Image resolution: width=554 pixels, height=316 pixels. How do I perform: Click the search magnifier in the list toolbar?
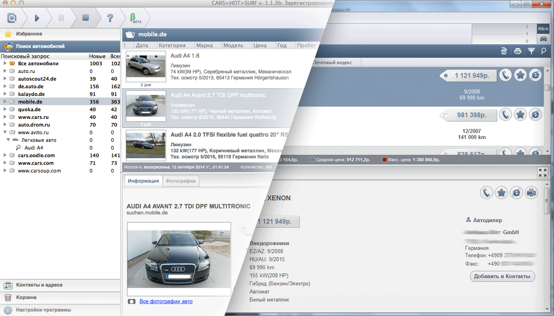pyautogui.click(x=544, y=51)
